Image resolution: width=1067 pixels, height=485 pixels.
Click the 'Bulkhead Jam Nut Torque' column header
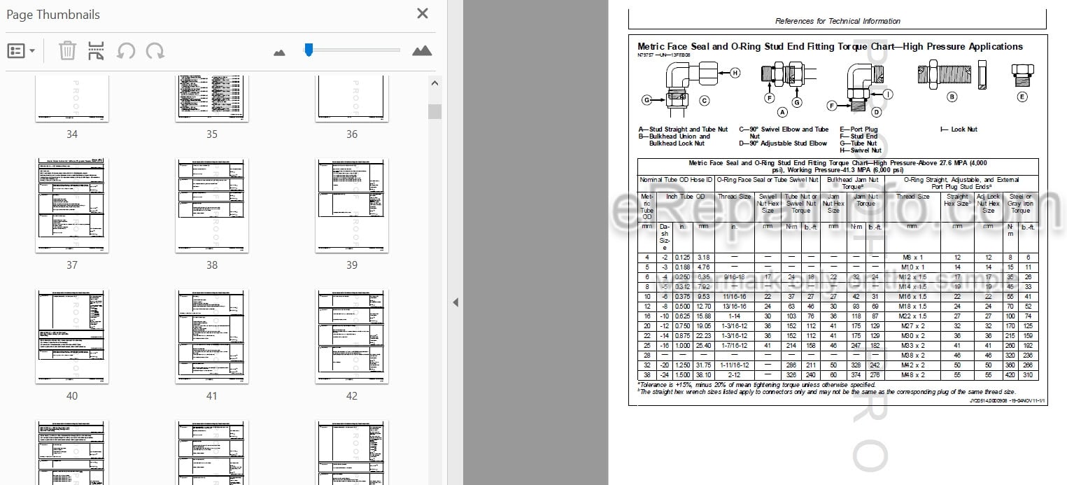pyautogui.click(x=852, y=183)
